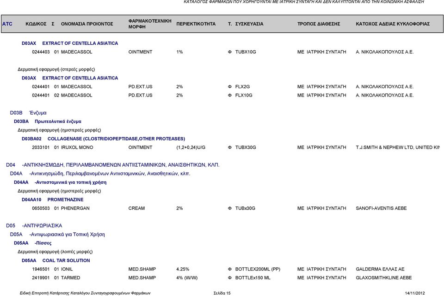Click the FLX10G packaging entry
The height and width of the screenshot is (296, 444).
(x=244, y=96)
